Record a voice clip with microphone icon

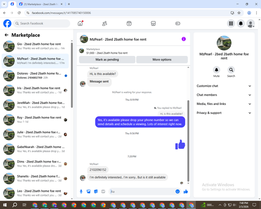(x=81, y=192)
